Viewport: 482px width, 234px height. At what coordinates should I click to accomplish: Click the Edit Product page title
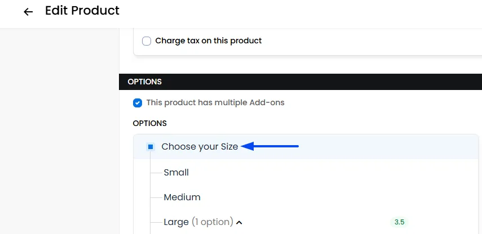(x=82, y=11)
